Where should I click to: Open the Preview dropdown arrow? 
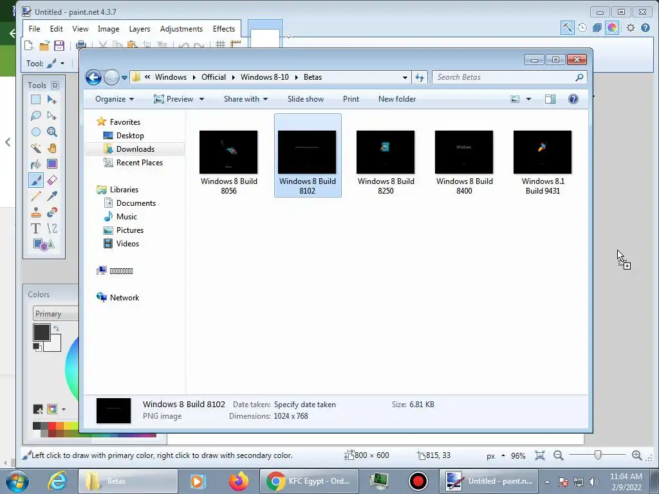tap(201, 99)
